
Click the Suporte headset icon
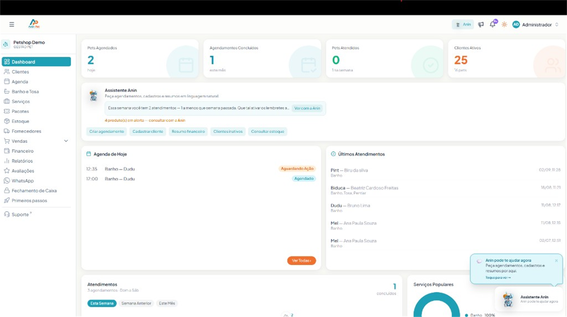click(7, 214)
